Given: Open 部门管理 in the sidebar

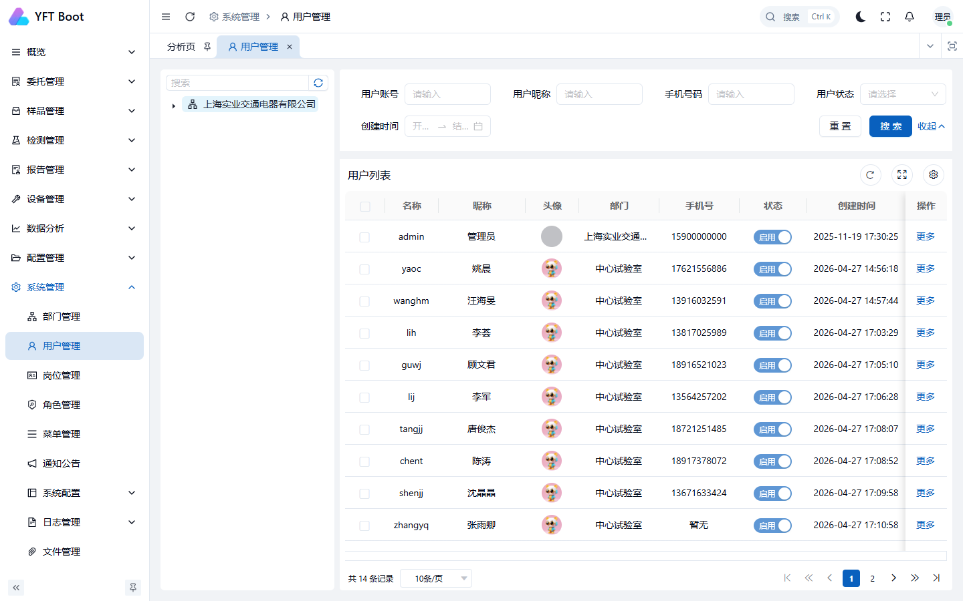Looking at the screenshot, I should (x=74, y=317).
